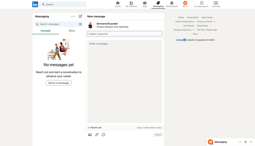This screenshot has height=146, width=255.
Task: Go to Home in the top nav
Action: [x=118, y=4]
